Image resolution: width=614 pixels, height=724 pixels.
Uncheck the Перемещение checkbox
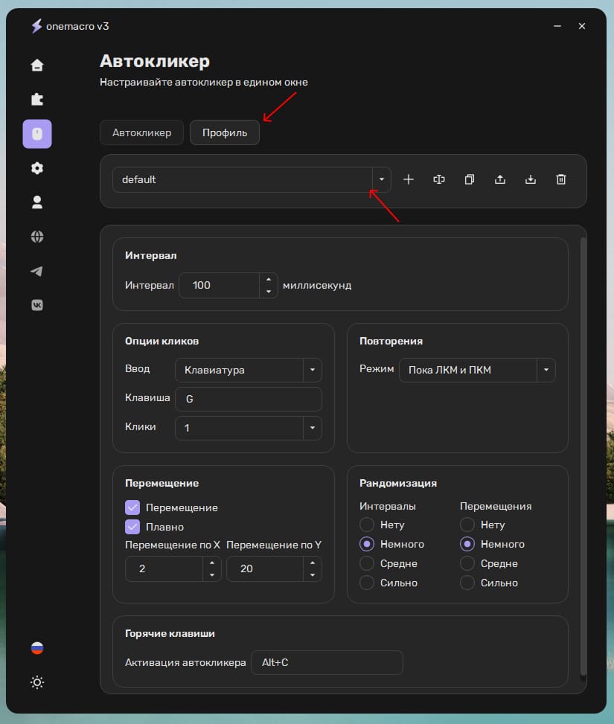tap(132, 507)
